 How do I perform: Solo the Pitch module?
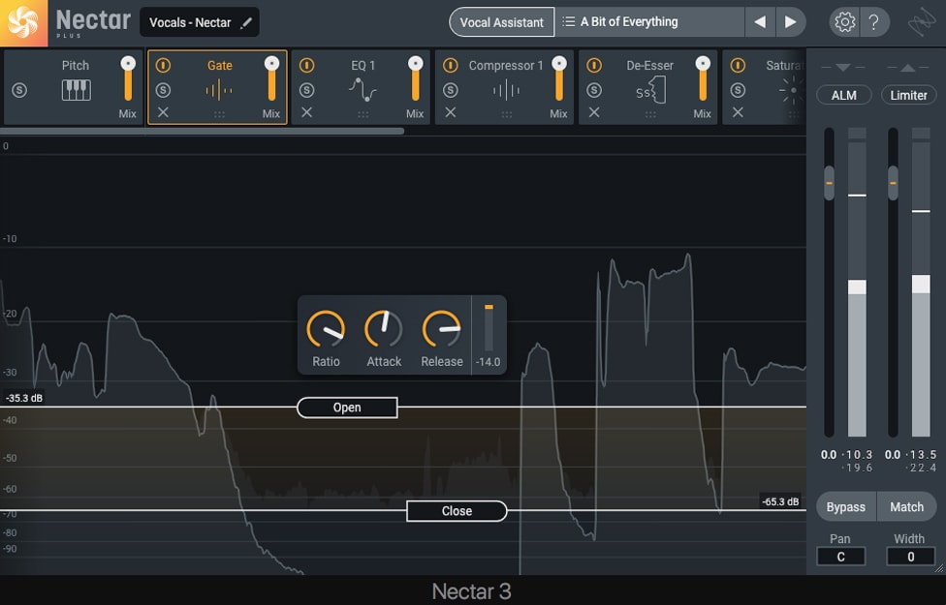pos(19,90)
